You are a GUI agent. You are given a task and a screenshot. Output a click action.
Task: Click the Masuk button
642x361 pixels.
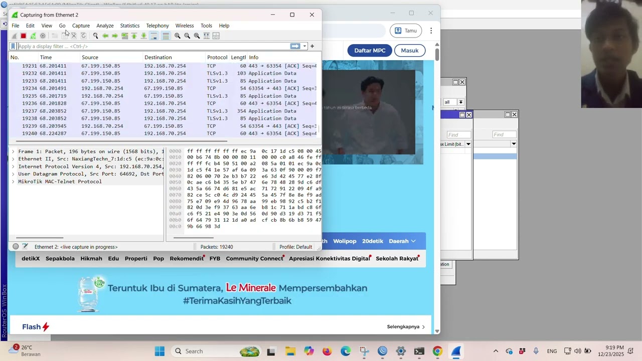(410, 50)
